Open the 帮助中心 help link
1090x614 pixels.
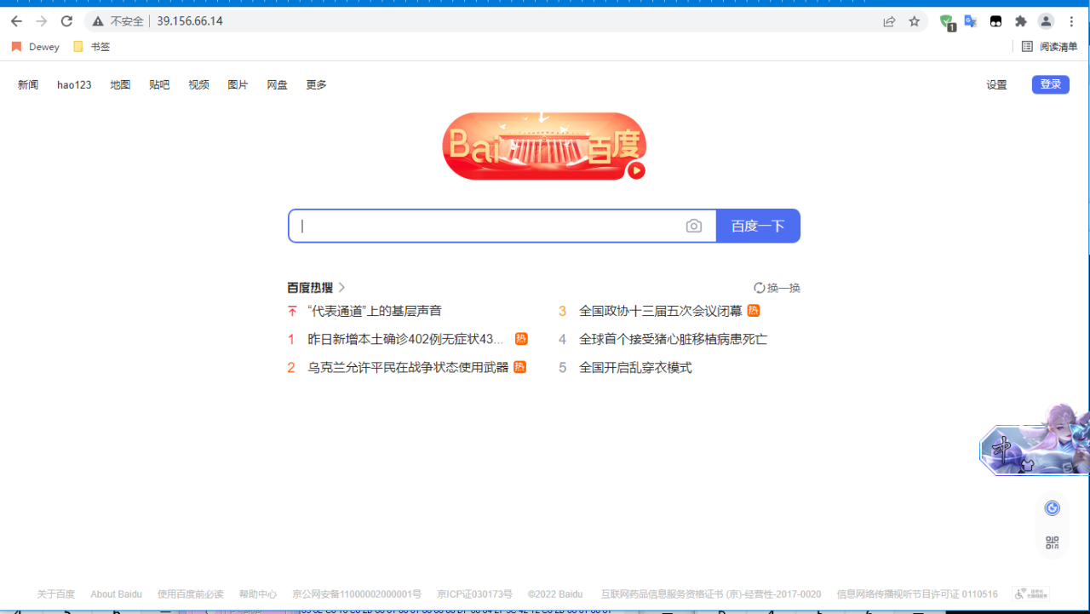tap(257, 594)
